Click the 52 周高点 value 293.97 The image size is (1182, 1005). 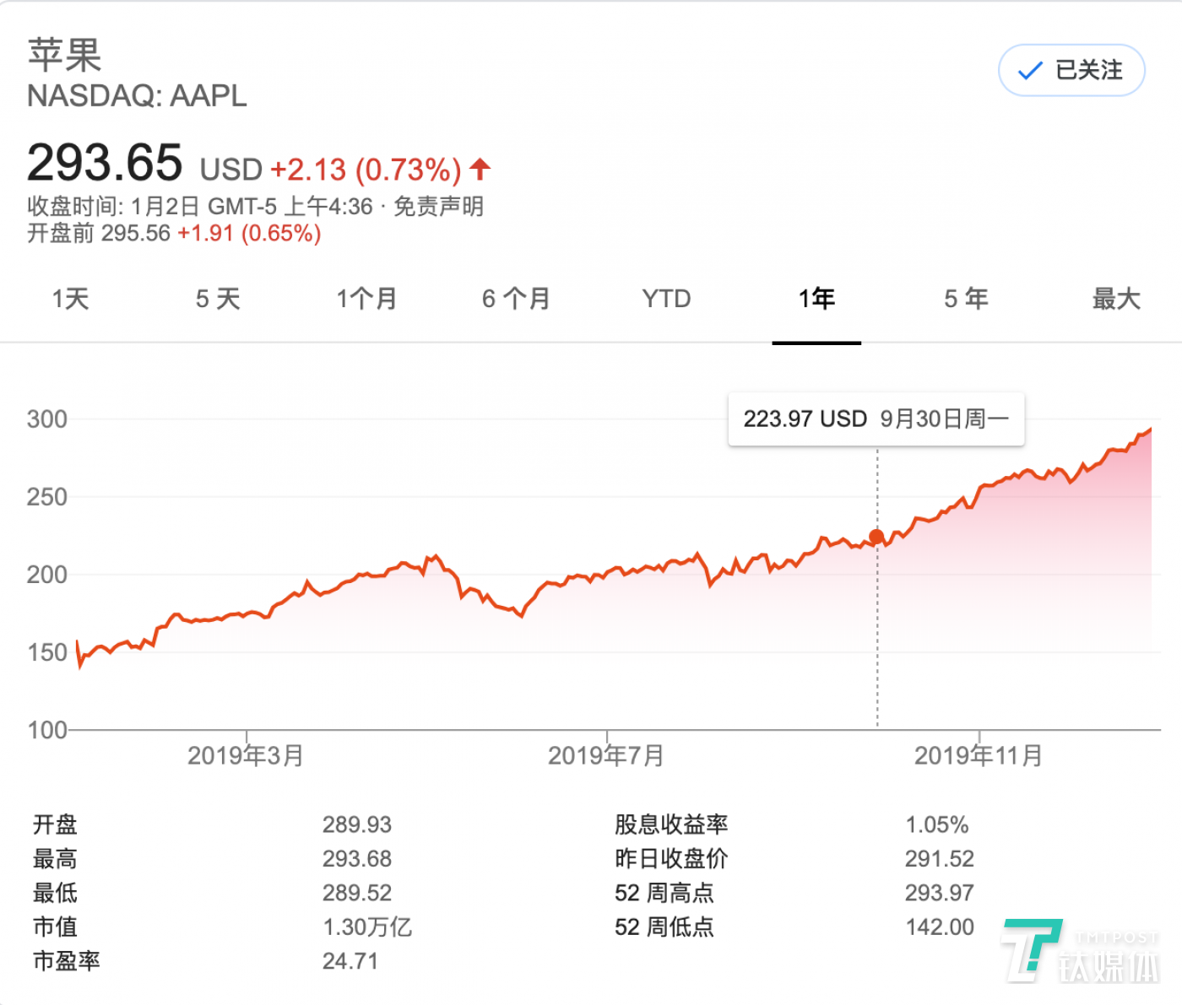(x=940, y=893)
